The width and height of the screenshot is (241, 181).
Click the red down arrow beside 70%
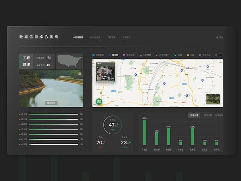104,142
